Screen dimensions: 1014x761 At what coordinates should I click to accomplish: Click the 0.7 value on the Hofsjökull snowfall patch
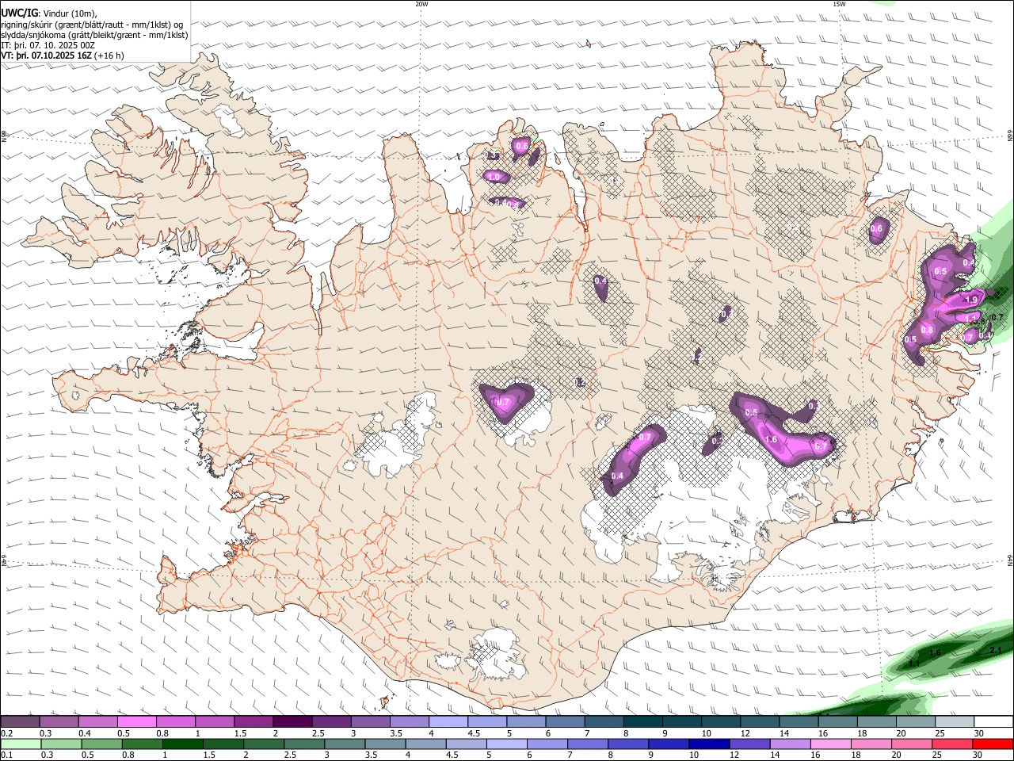point(501,403)
